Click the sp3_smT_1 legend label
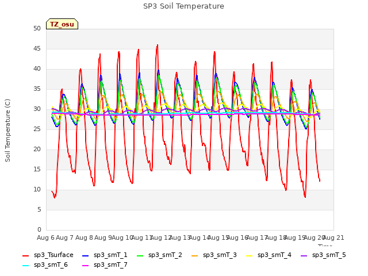 click(x=110, y=255)
